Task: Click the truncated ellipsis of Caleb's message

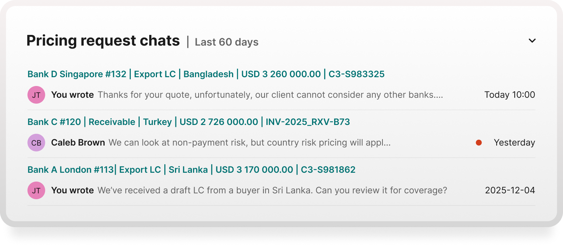Action: point(388,143)
